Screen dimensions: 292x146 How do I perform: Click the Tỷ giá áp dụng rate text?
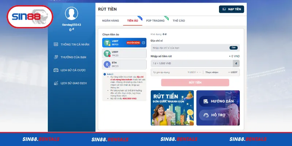click(x=161, y=72)
